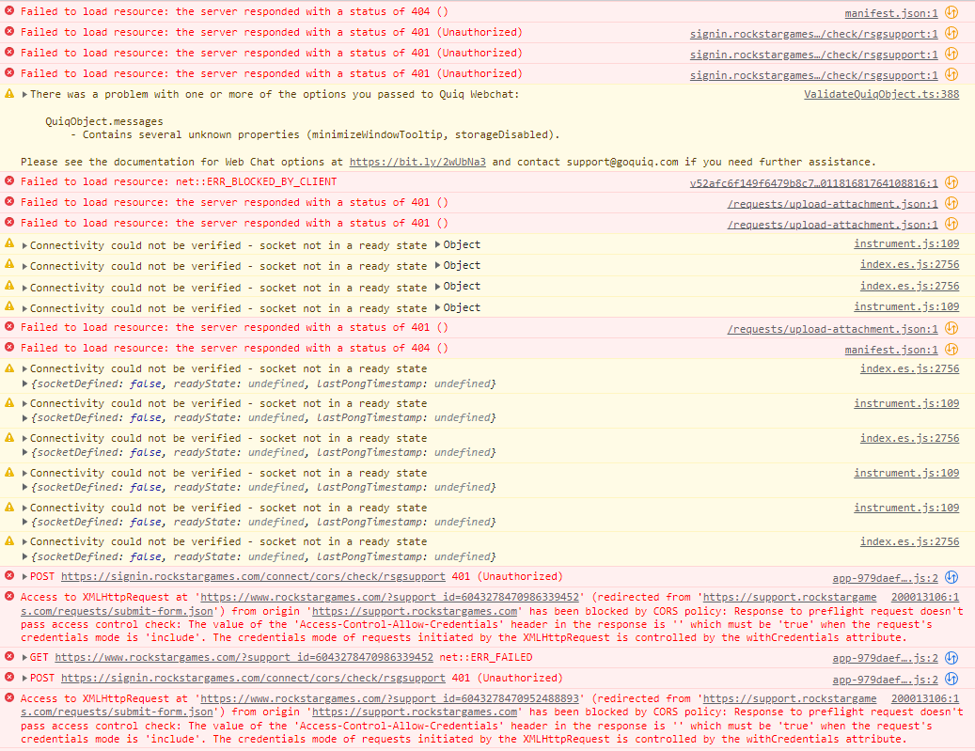Open the GET URL with support_id=6043278470986339452
The image size is (975, 751).
pos(244,657)
